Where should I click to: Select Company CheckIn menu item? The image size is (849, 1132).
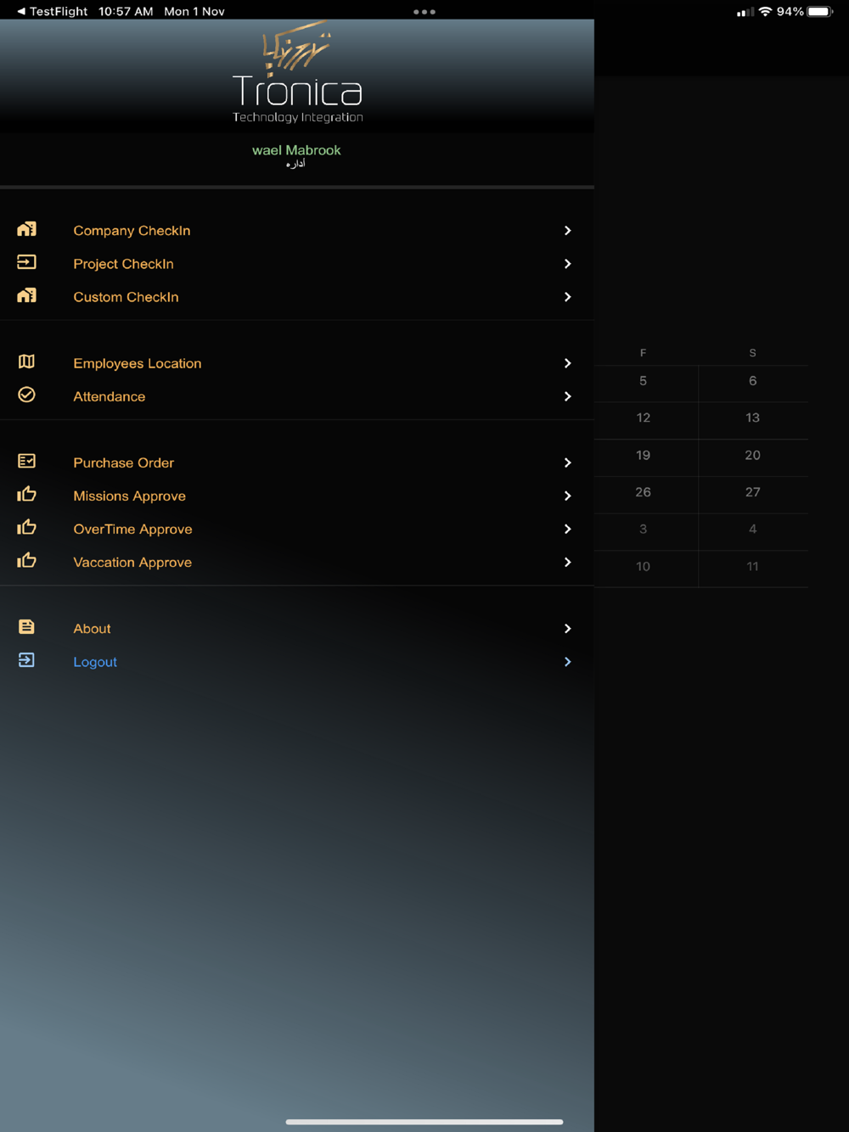point(297,231)
